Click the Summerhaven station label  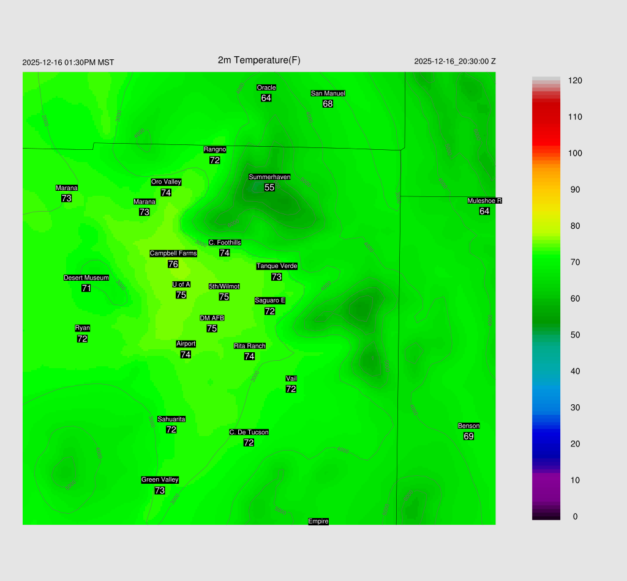269,177
